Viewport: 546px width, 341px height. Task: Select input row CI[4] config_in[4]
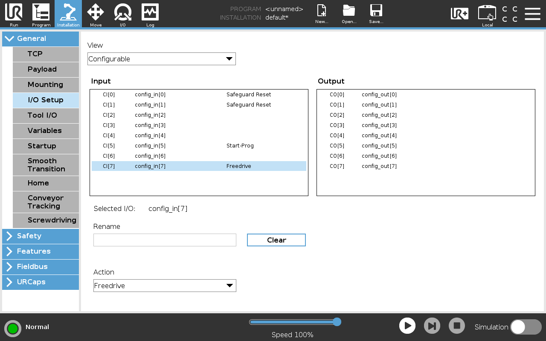199,136
